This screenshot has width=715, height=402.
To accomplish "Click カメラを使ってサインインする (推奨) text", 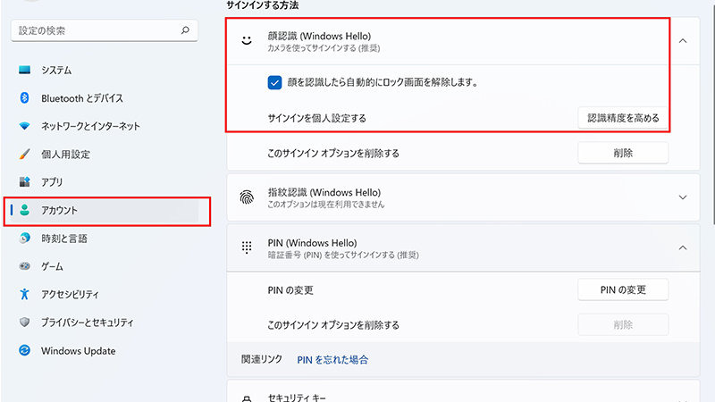I will (x=324, y=48).
